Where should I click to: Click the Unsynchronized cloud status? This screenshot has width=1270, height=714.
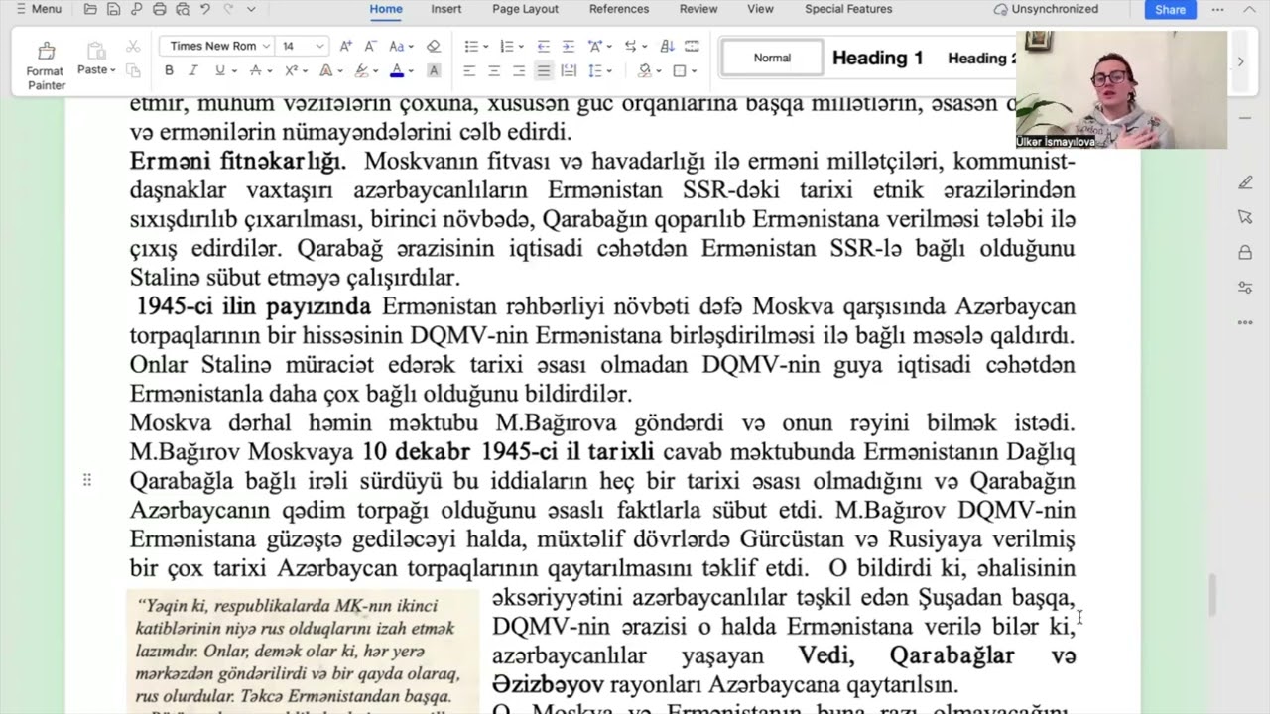1046,9
